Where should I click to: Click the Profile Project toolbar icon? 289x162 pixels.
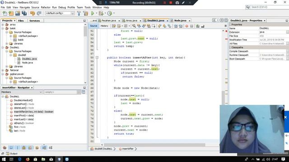point(110,13)
